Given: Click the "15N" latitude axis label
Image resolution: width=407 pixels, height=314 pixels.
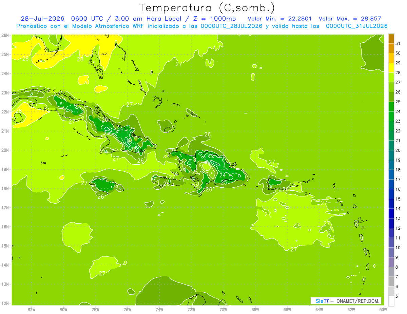Looking at the screenshot, I should coord(5,246).
